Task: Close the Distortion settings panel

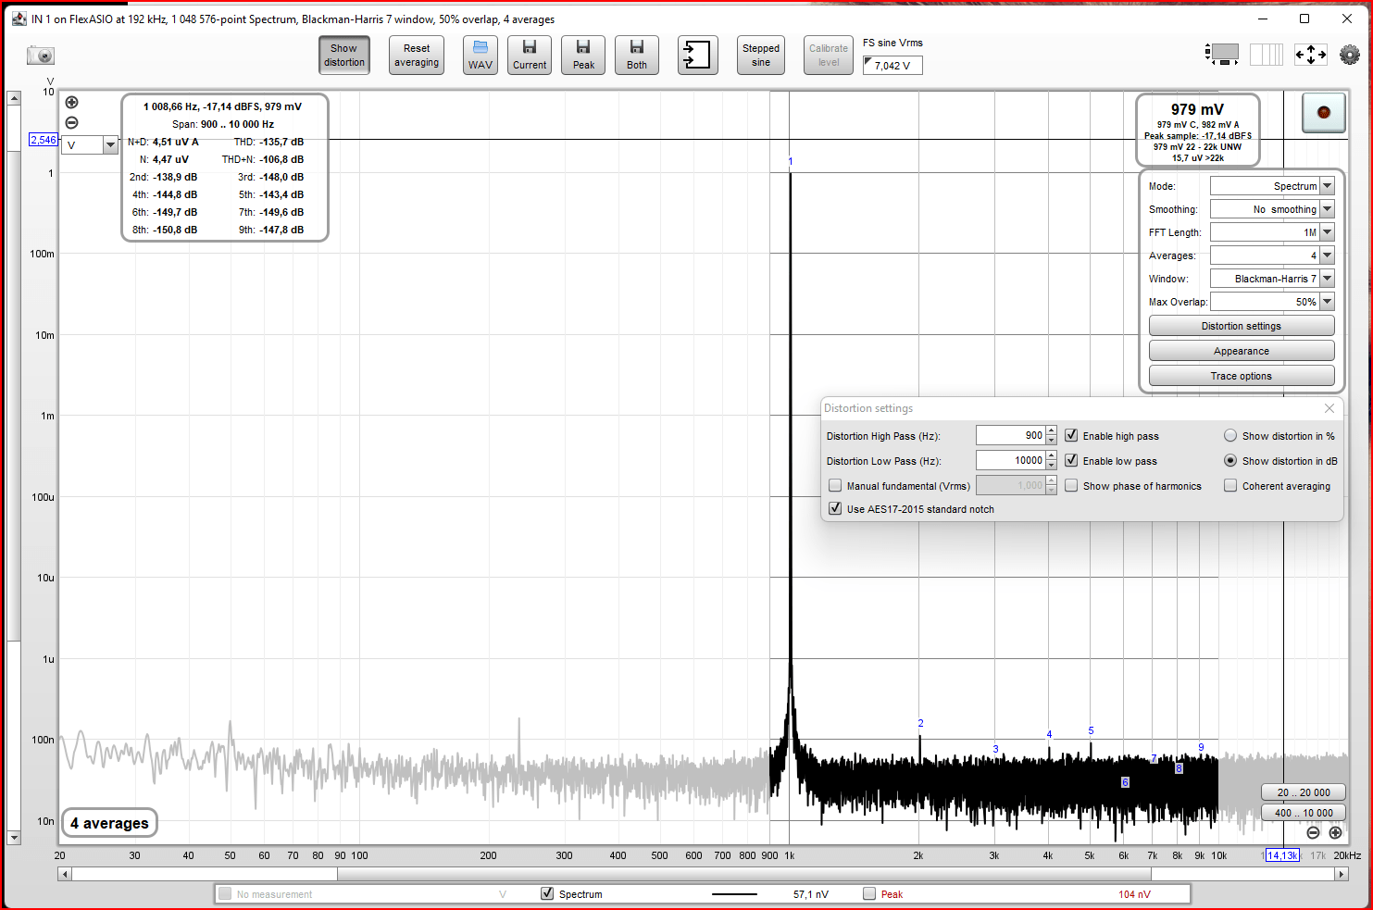Action: coord(1329,408)
